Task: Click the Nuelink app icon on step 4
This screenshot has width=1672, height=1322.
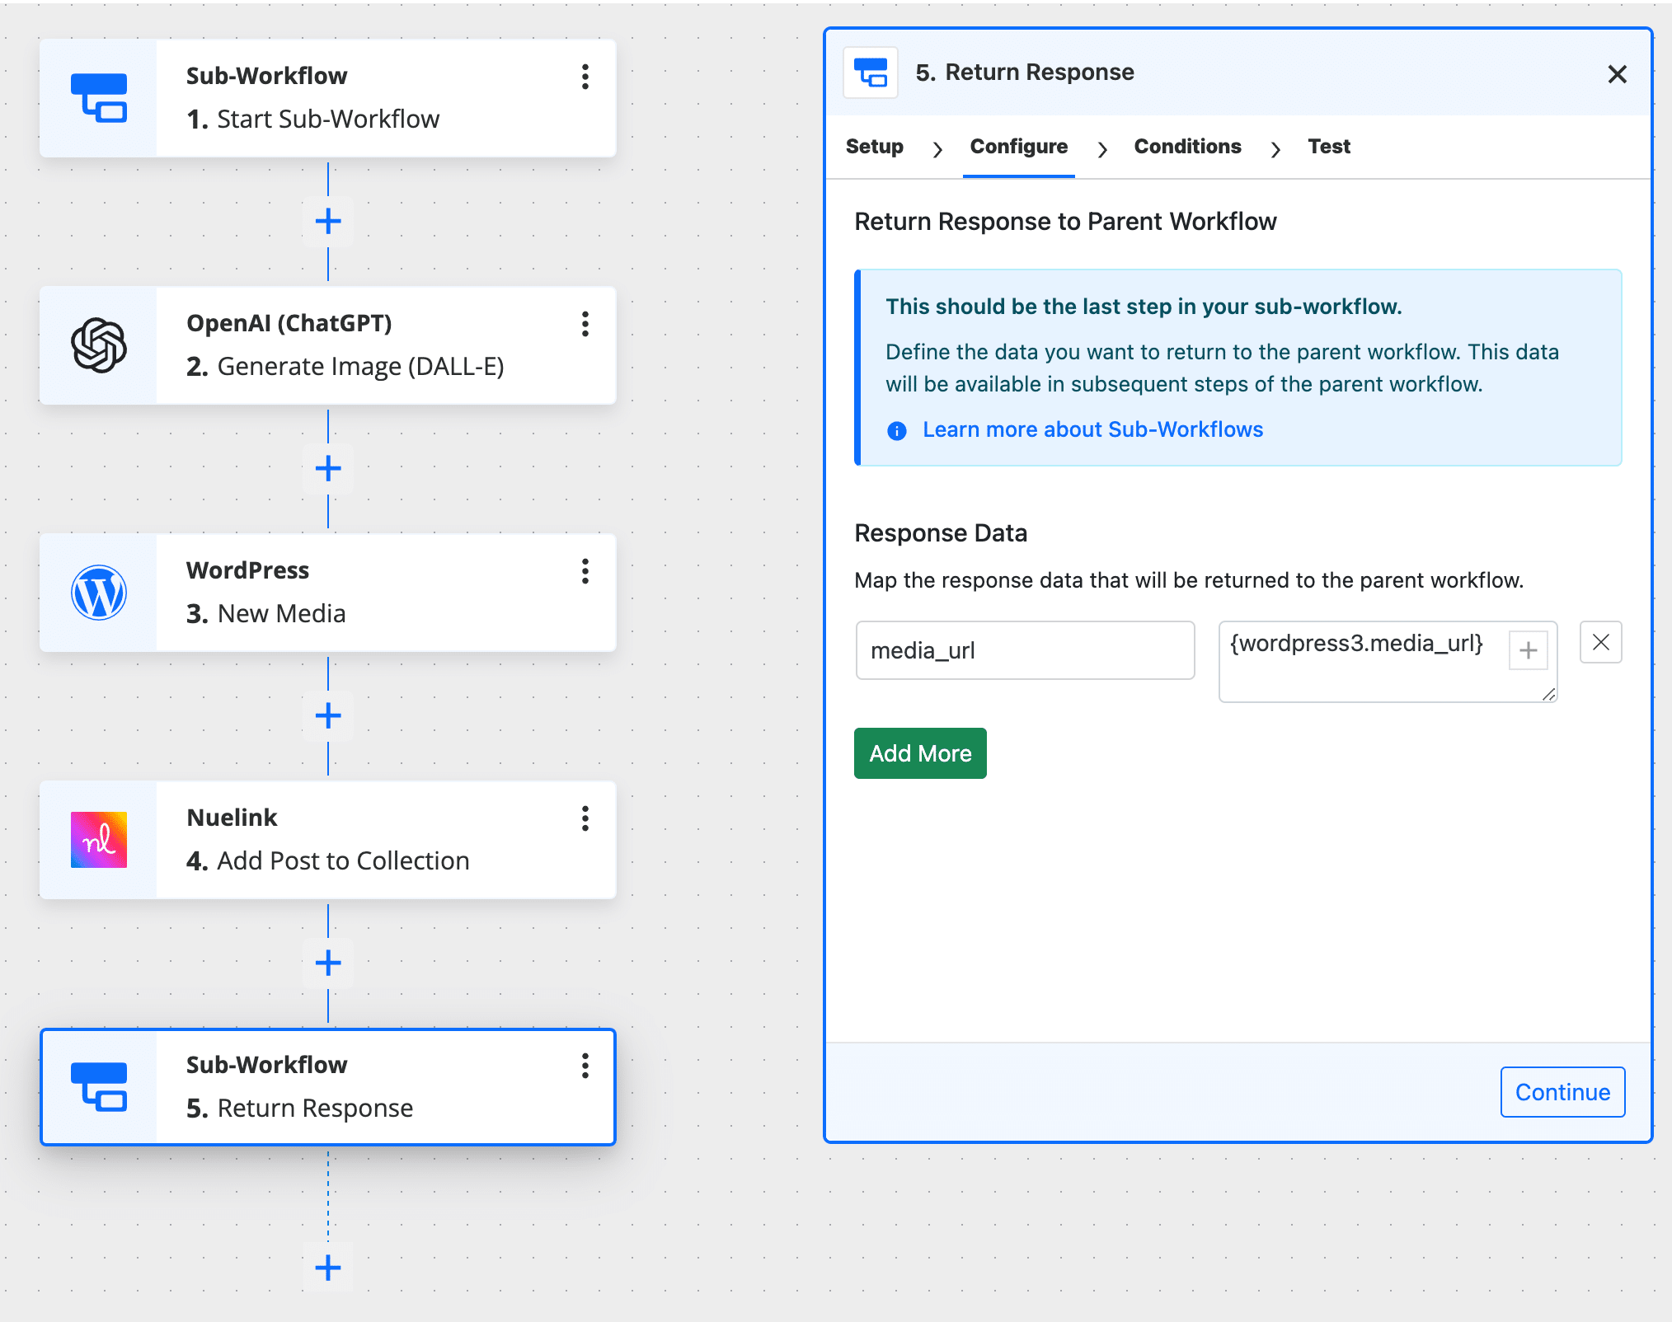Action: pyautogui.click(x=99, y=839)
